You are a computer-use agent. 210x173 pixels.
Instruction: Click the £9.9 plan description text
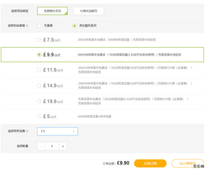point(129,55)
